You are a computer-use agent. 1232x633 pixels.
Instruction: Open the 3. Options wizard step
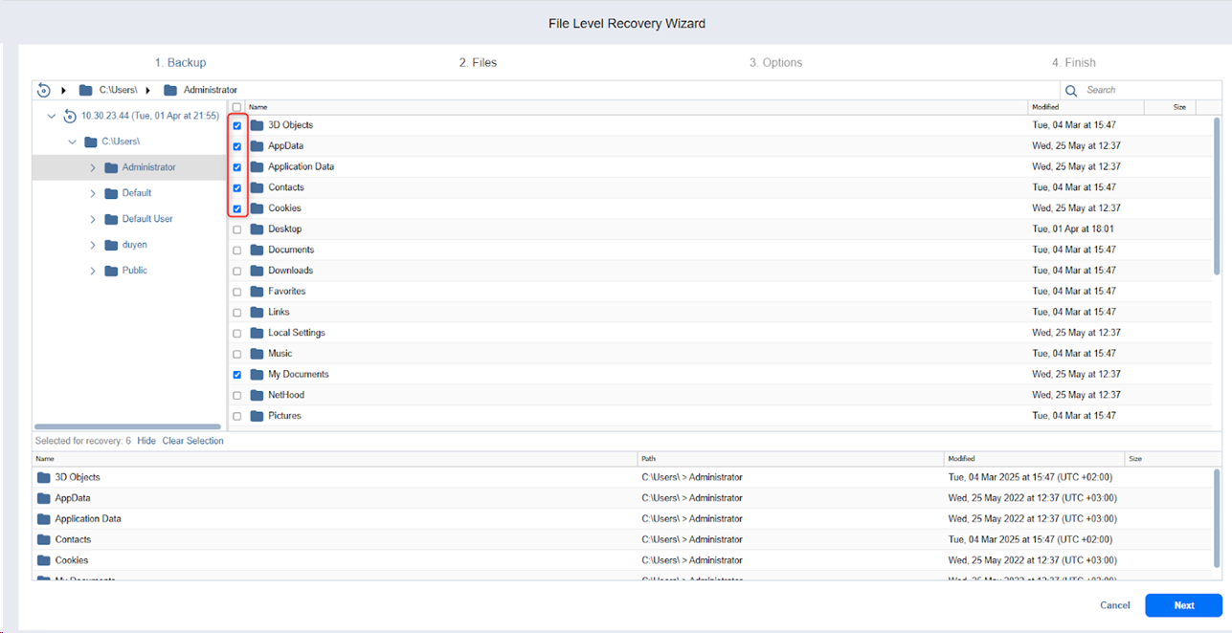point(775,63)
